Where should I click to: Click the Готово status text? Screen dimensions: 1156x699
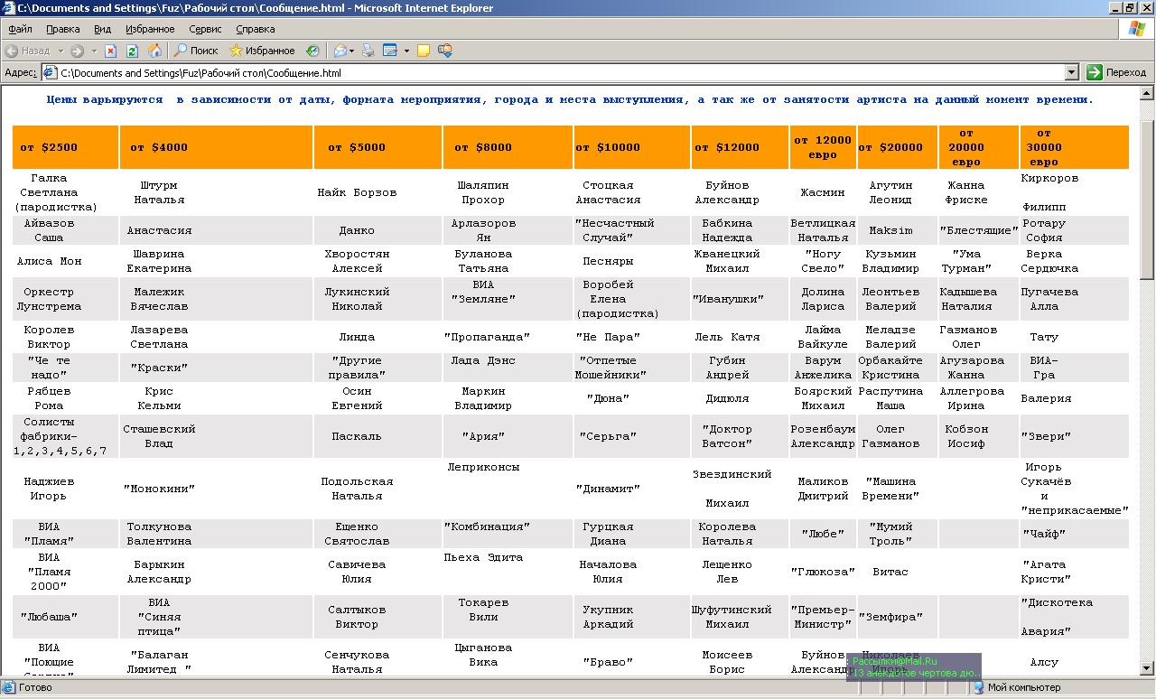point(35,687)
